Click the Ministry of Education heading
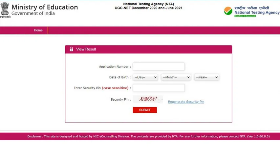 45,7
